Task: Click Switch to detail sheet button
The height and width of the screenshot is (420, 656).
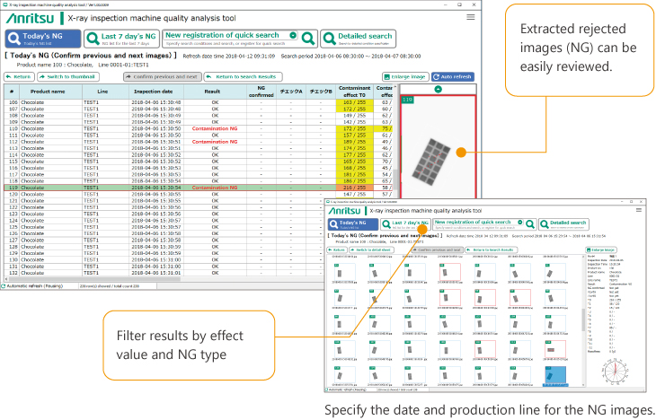Action: coord(370,249)
